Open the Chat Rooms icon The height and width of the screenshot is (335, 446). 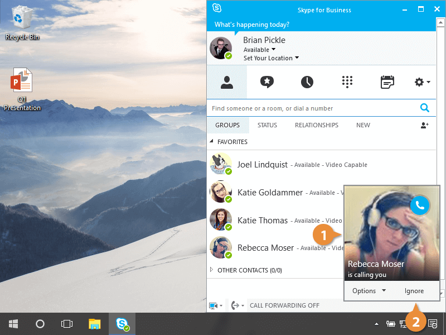(267, 82)
